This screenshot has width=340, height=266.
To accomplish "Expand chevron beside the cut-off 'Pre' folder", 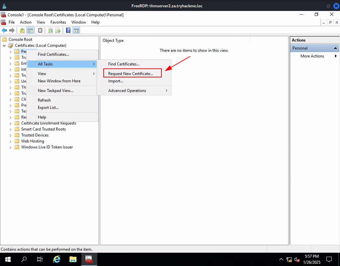I will (10, 106).
